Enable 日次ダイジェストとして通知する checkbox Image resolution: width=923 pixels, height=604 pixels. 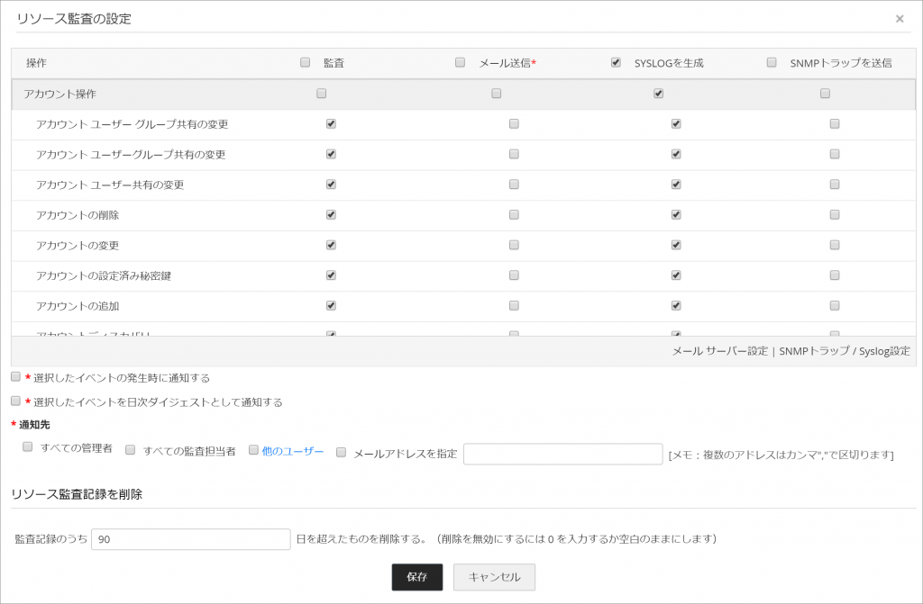point(16,401)
